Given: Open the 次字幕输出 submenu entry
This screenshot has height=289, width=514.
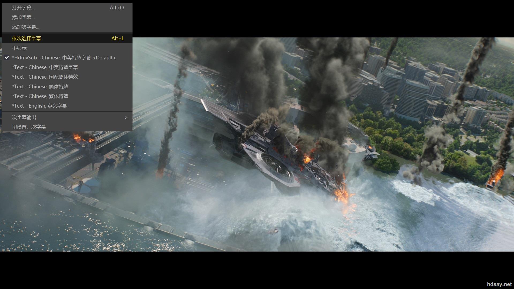Looking at the screenshot, I should [24, 117].
